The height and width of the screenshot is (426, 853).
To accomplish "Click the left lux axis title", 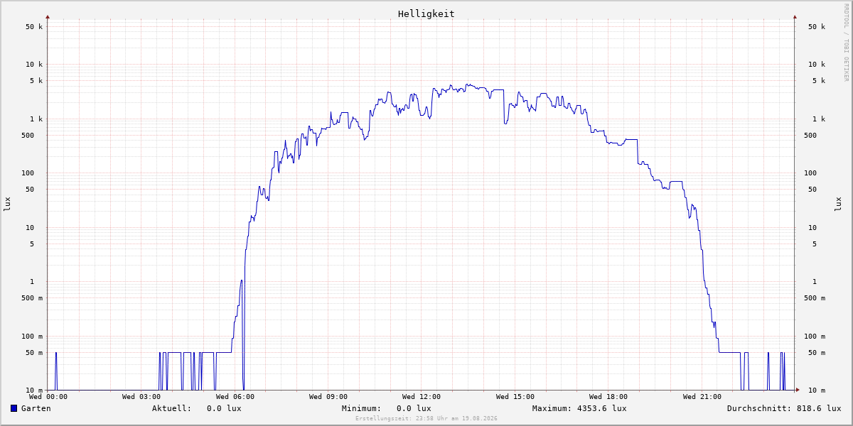I will (x=7, y=204).
